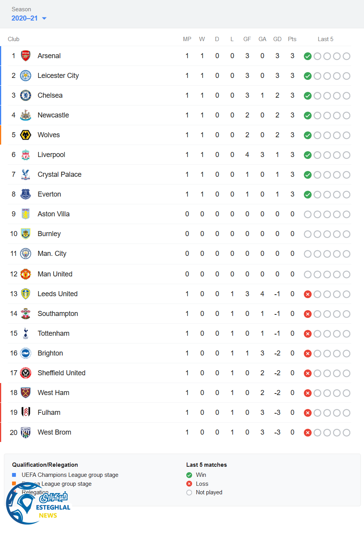Click the Pts column header

[292, 39]
